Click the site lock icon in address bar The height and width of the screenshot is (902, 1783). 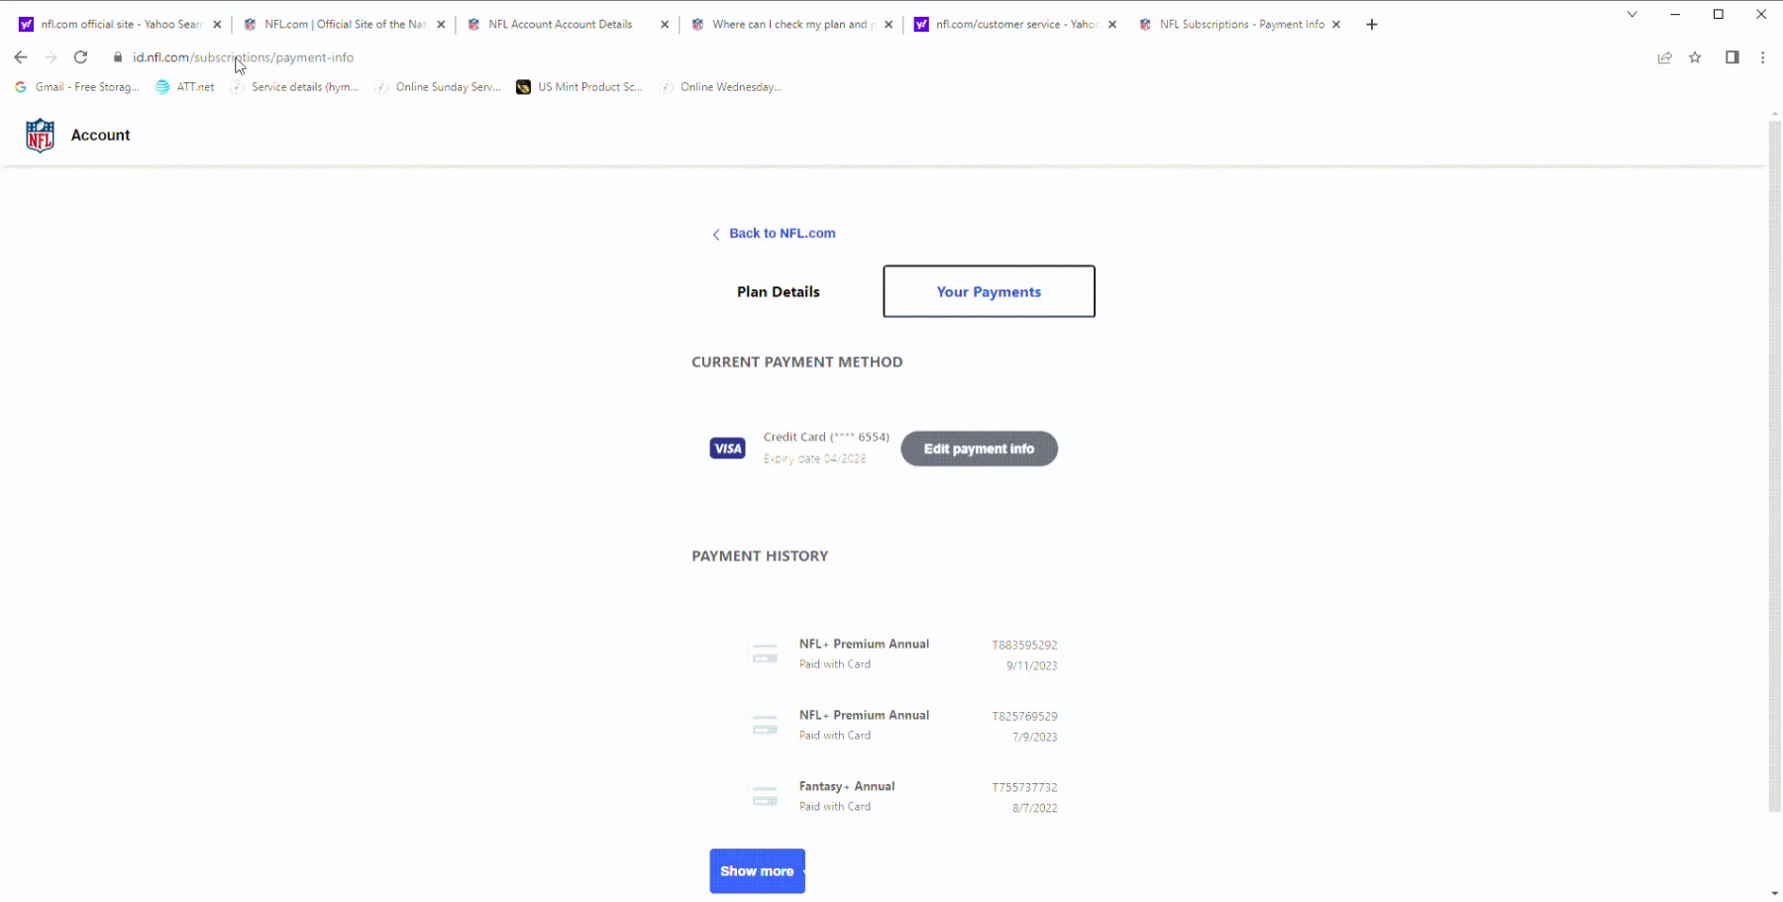(118, 57)
